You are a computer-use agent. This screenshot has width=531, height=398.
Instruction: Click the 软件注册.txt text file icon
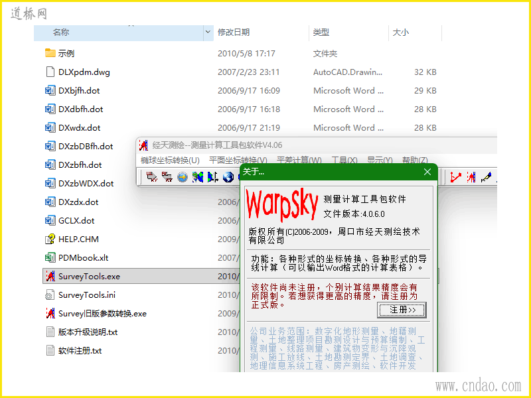pyautogui.click(x=50, y=351)
